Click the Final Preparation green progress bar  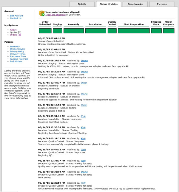pyautogui.click(x=134, y=31)
